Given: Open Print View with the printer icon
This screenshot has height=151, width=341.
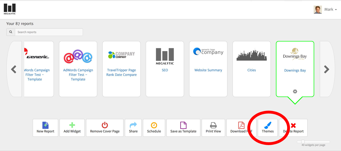Looking at the screenshot, I should [213, 128].
